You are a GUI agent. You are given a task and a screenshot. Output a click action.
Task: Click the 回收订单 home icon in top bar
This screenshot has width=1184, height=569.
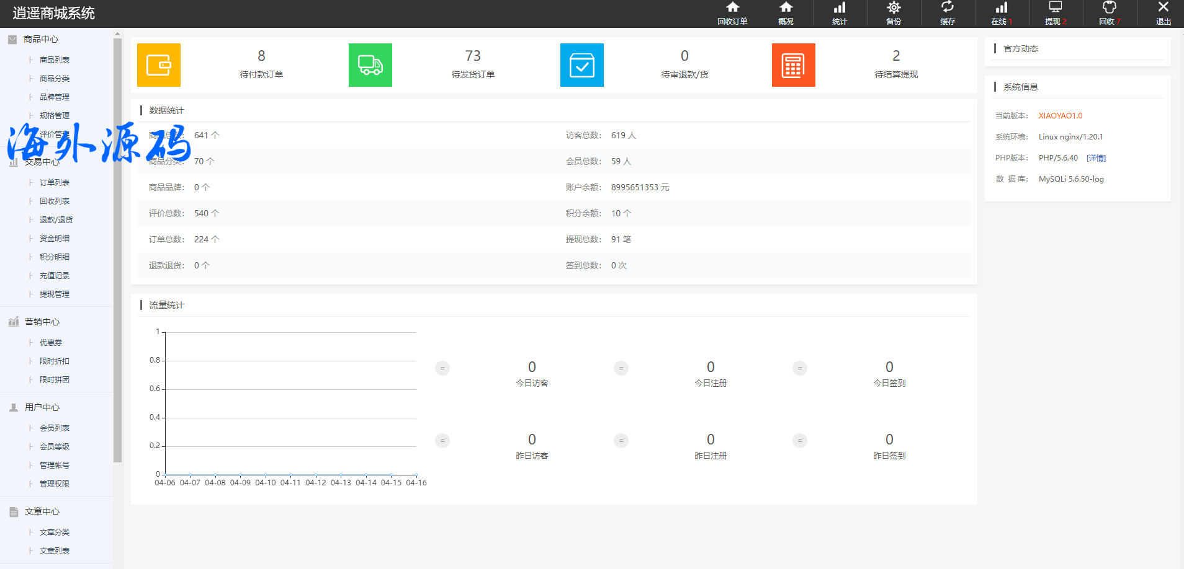[732, 8]
